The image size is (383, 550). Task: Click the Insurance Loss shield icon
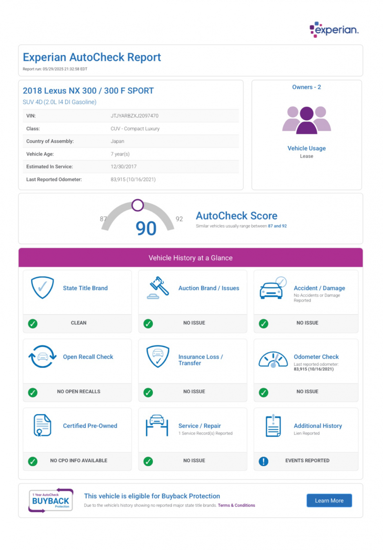click(x=158, y=357)
